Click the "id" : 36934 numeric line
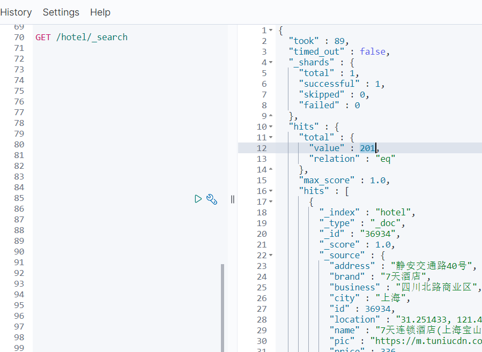The height and width of the screenshot is (352, 482). click(x=362, y=309)
